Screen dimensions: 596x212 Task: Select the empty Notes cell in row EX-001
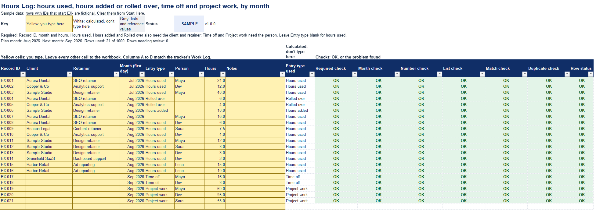(255, 80)
